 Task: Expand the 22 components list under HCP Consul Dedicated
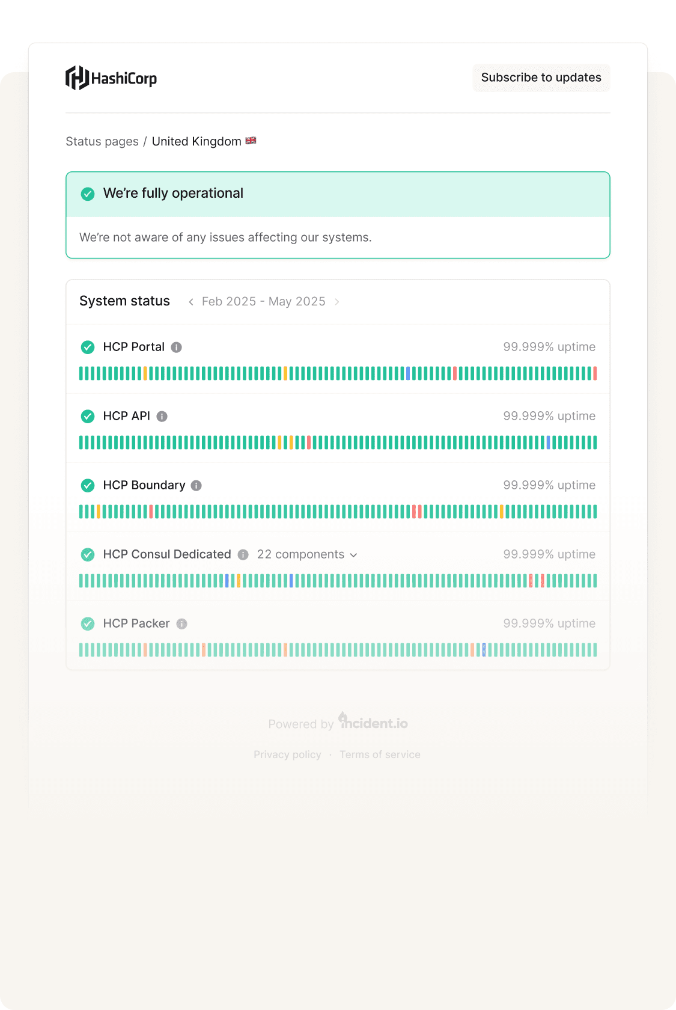[x=306, y=554]
